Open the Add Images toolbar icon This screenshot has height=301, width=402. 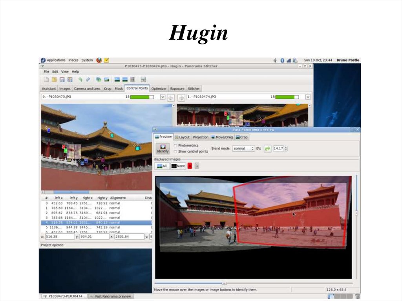click(x=98, y=79)
